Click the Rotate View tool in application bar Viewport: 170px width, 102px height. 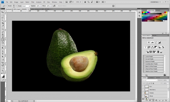(92, 2)
